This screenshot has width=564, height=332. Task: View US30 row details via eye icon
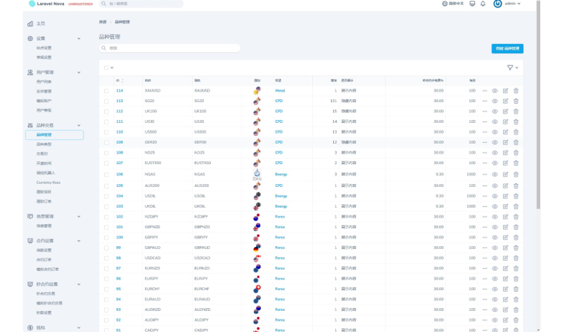pyautogui.click(x=495, y=122)
